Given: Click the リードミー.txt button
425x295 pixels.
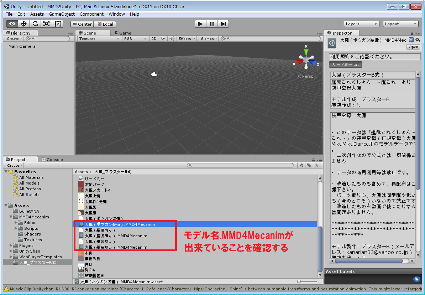Looking at the screenshot, I should pyautogui.click(x=346, y=64).
